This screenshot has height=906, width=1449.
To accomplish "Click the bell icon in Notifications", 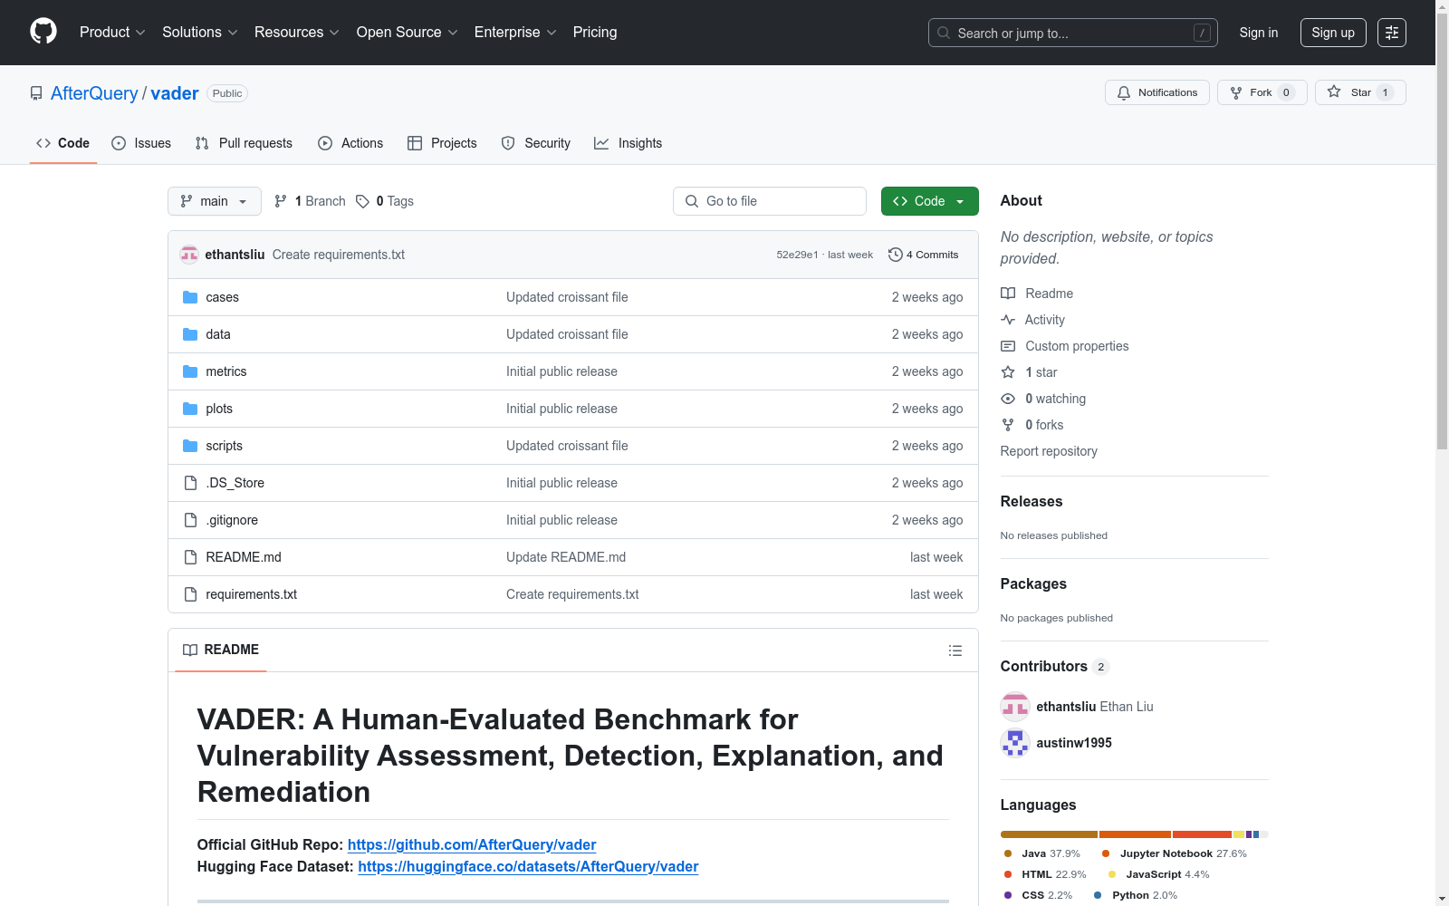I will [1124, 92].
